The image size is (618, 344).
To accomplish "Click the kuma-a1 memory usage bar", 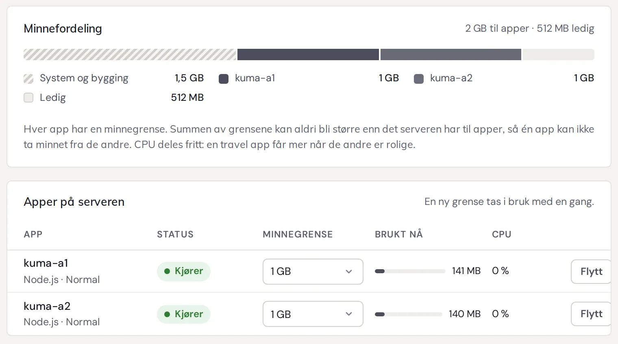I will click(x=410, y=271).
